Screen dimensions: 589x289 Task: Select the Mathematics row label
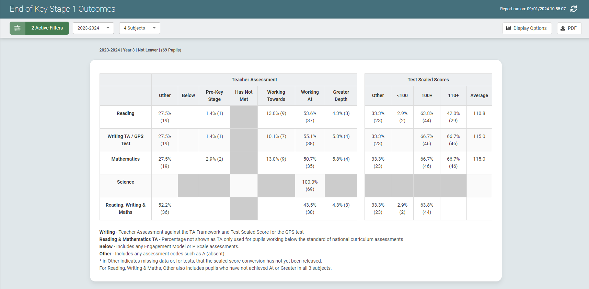(x=125, y=159)
